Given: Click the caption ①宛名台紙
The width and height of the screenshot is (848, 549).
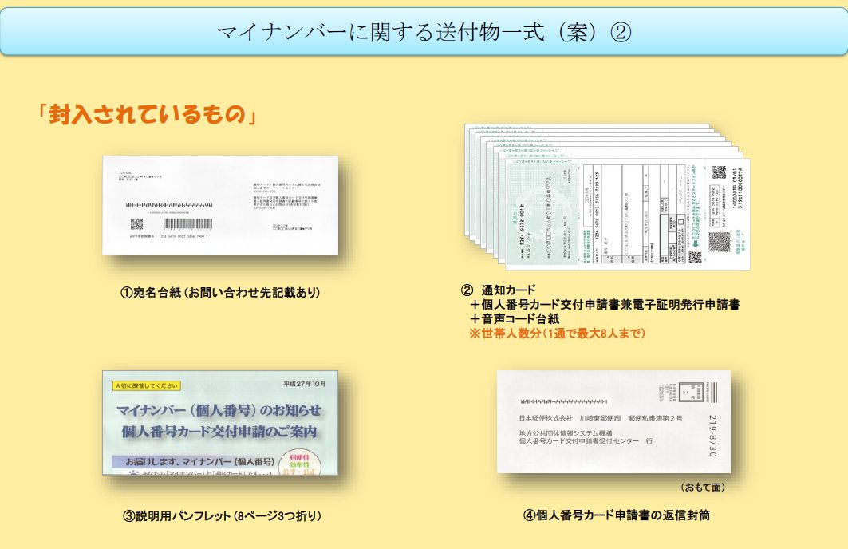Looking at the screenshot, I should [x=220, y=293].
